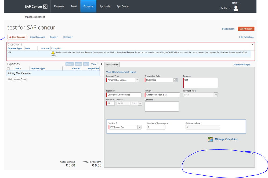Expand the Vehicle ID dropdown

point(139,127)
